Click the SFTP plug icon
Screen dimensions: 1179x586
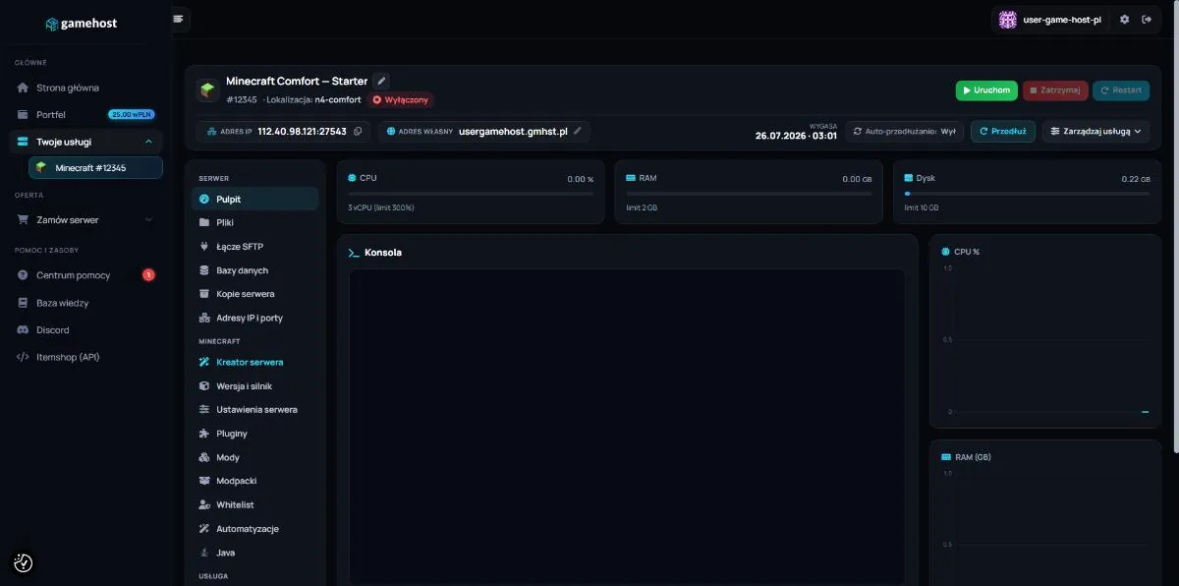click(x=204, y=247)
